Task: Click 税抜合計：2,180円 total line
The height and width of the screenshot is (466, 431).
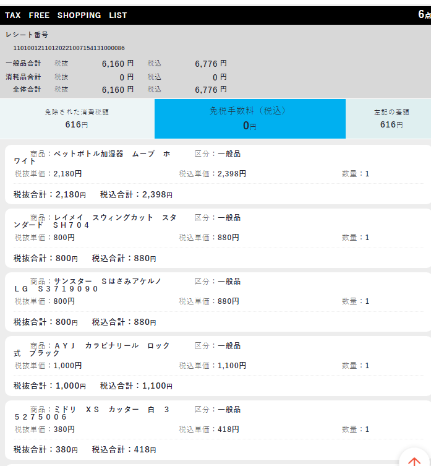Action: (x=50, y=195)
